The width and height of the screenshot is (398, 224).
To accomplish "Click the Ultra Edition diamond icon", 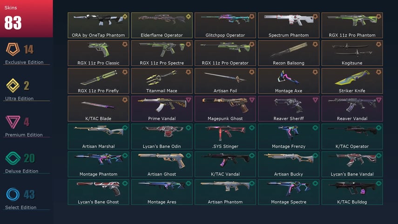I will click(13, 86).
